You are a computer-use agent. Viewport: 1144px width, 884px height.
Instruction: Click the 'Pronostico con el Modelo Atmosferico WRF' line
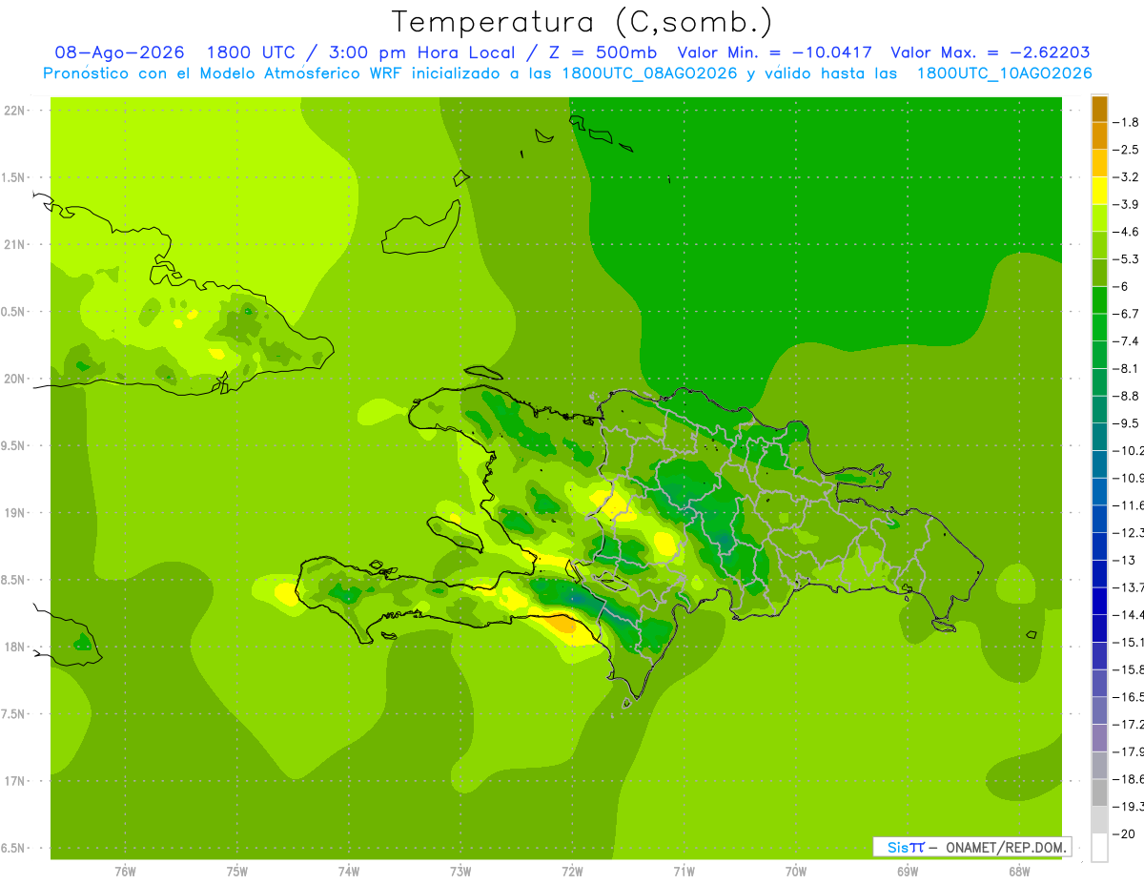[567, 73]
